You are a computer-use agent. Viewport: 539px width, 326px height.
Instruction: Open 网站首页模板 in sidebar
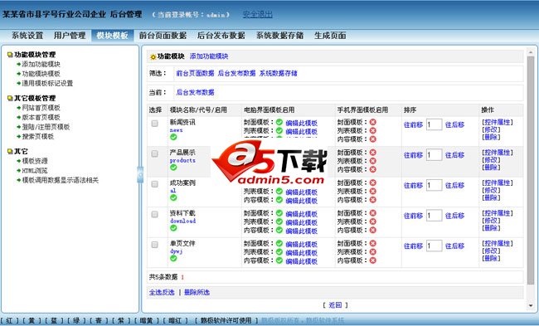(x=41, y=108)
